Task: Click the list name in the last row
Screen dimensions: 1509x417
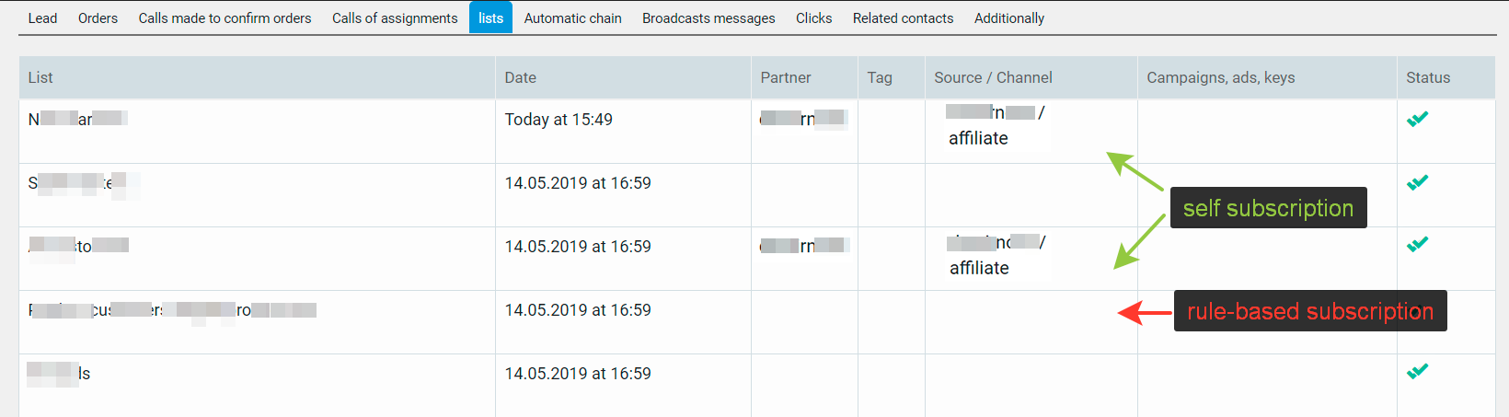Action: coord(59,373)
